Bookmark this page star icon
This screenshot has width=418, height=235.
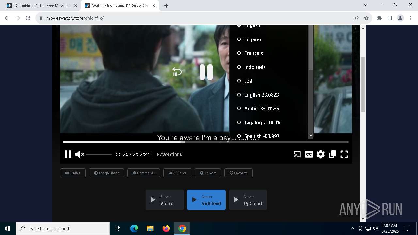pyautogui.click(x=366, y=18)
